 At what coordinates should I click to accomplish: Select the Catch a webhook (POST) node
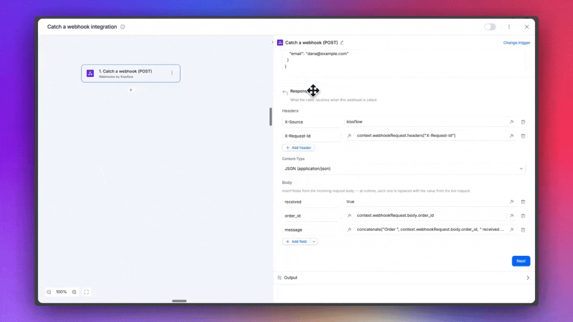click(x=131, y=73)
